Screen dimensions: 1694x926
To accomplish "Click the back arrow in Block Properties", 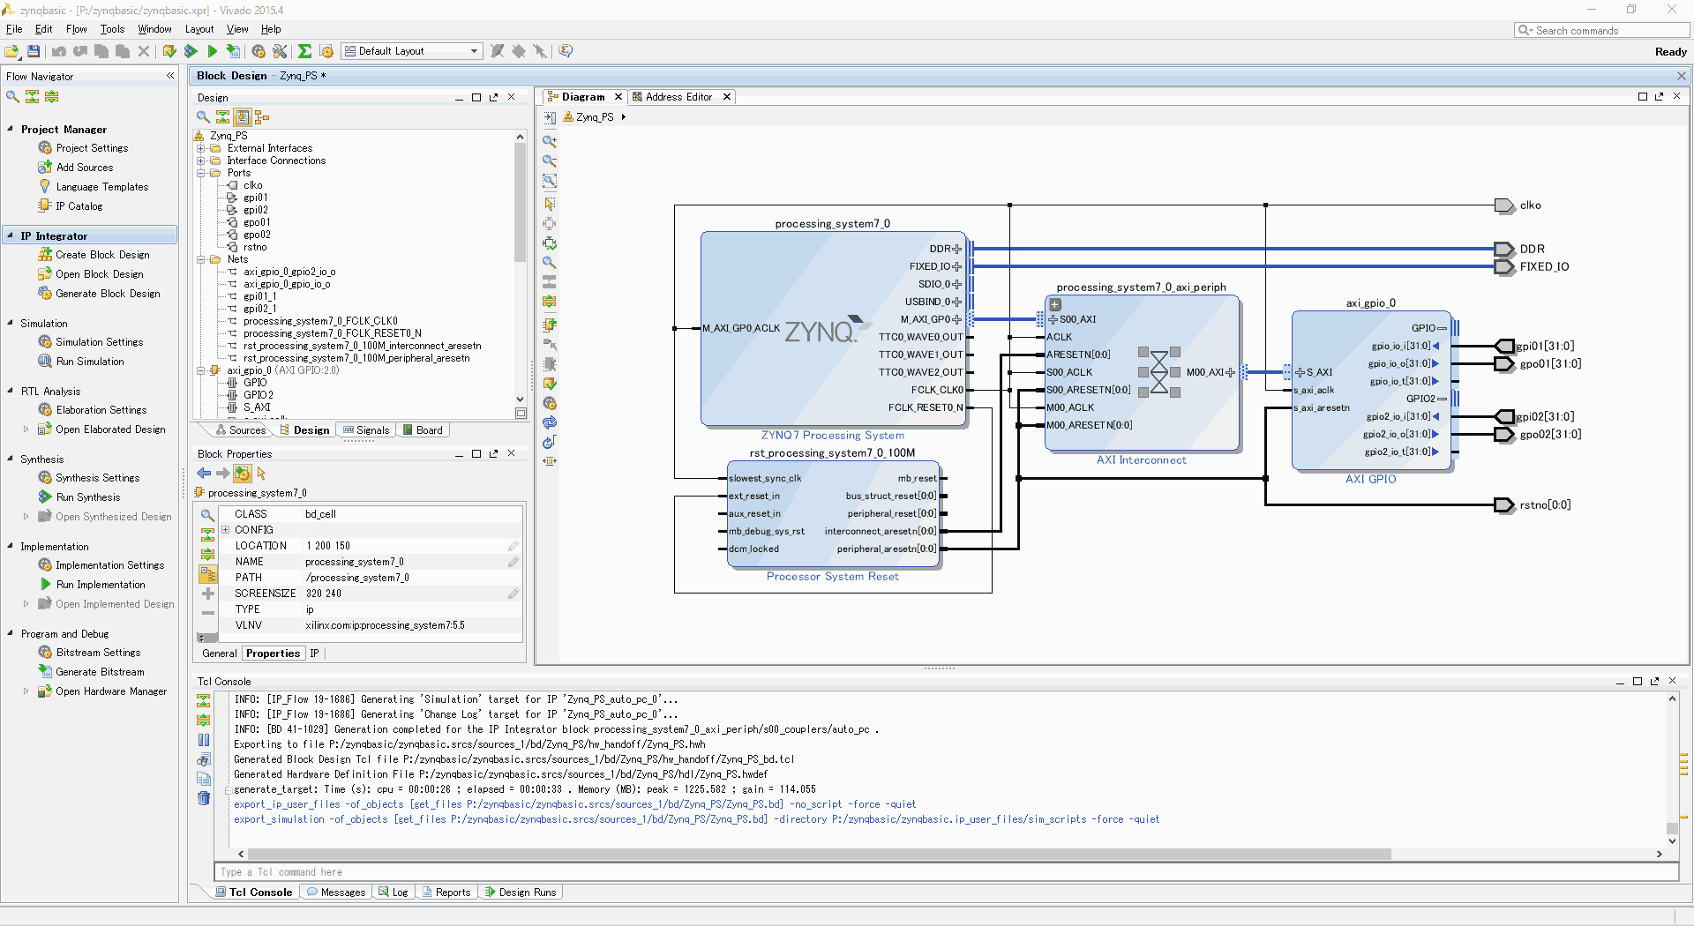I will [x=204, y=474].
